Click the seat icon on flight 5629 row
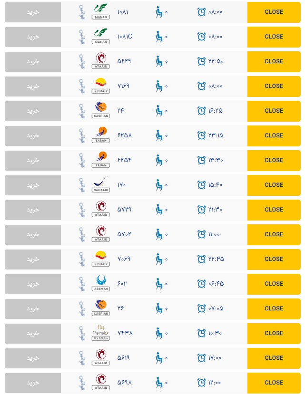 coord(159,61)
